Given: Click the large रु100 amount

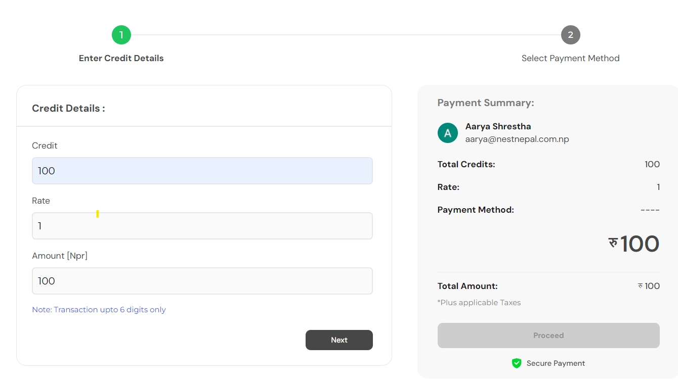Looking at the screenshot, I should (634, 244).
